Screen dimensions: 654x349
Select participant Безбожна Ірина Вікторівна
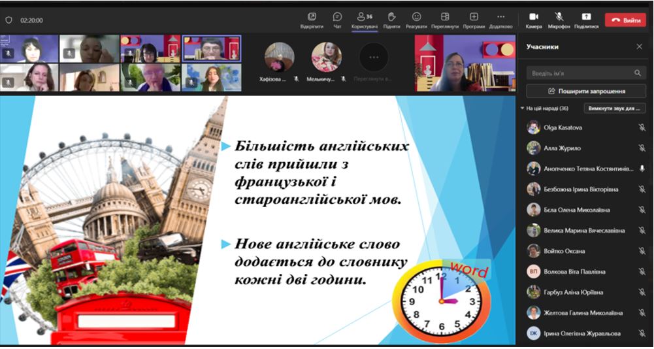[x=586, y=189]
